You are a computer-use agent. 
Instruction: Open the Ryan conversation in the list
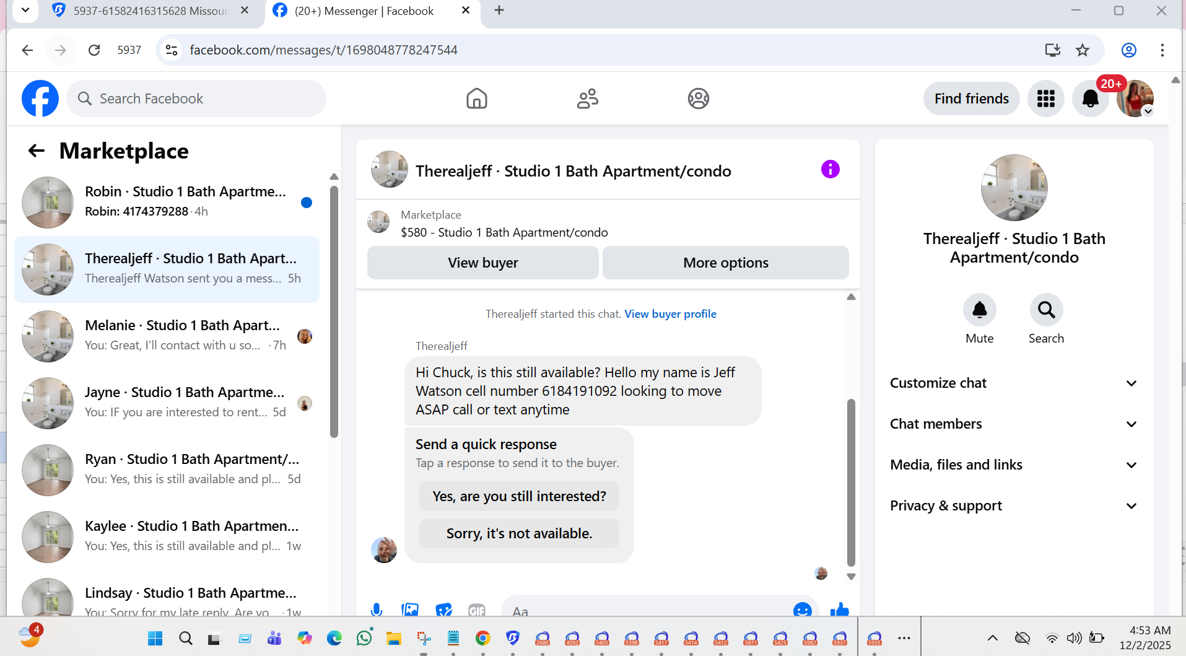click(167, 470)
